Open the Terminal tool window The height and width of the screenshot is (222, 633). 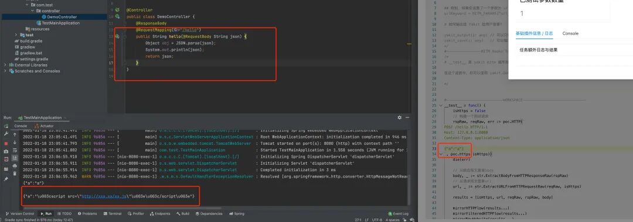[112, 214]
